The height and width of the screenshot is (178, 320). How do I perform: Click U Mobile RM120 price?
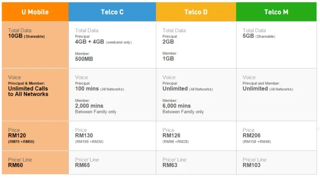pyautogui.click(x=17, y=135)
